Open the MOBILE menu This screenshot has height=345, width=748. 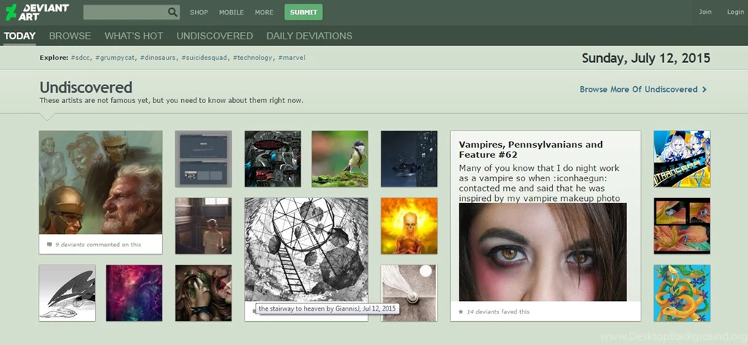232,12
